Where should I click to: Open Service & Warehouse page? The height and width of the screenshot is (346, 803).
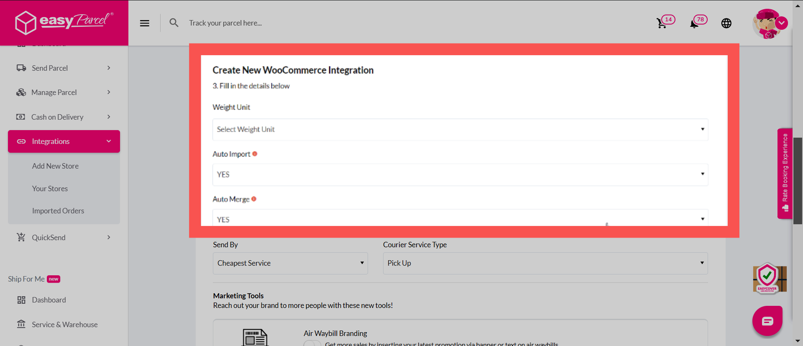[64, 324]
